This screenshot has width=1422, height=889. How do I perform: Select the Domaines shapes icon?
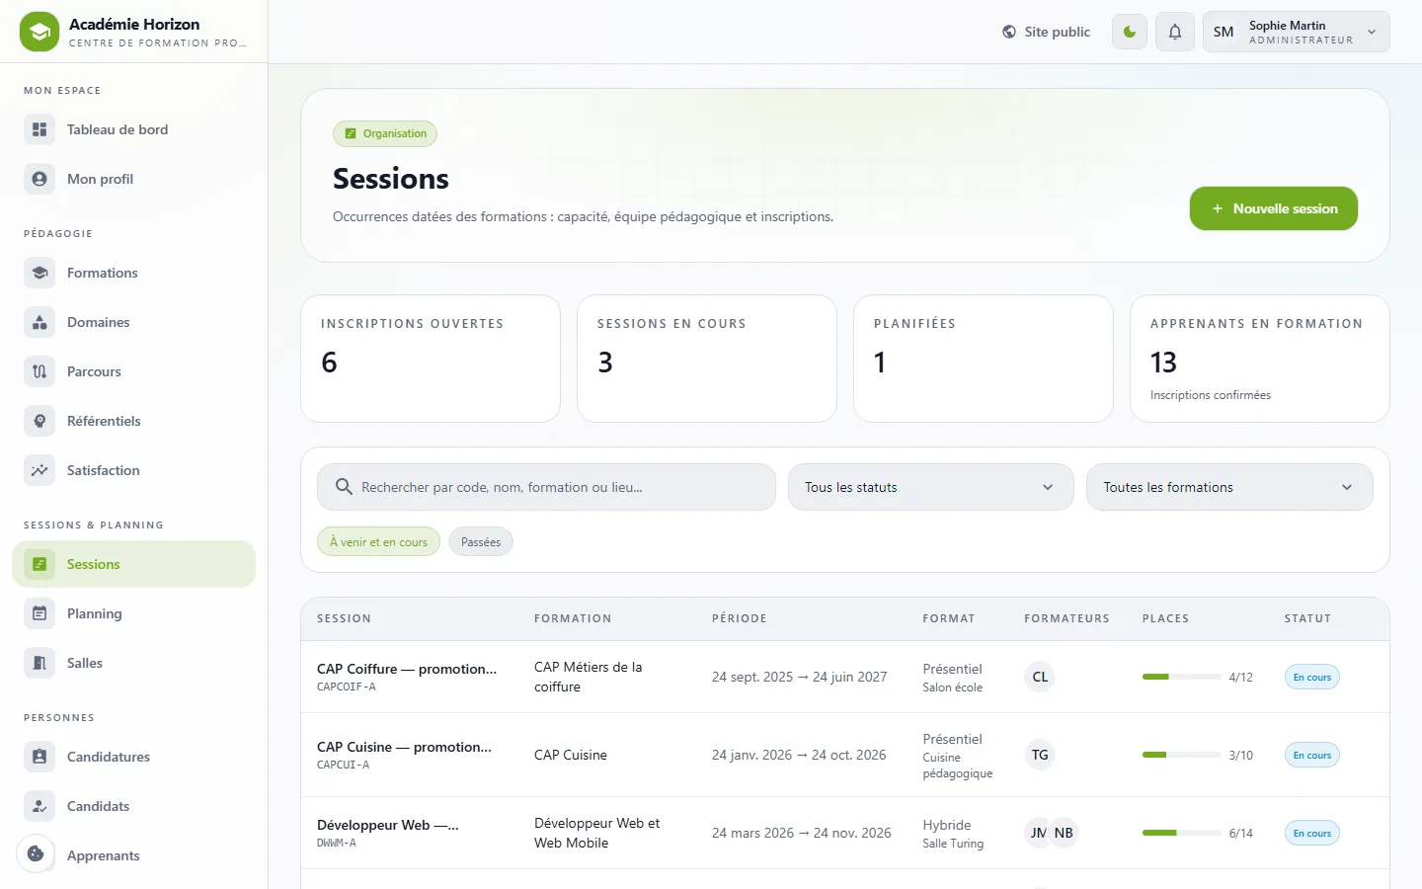click(39, 322)
